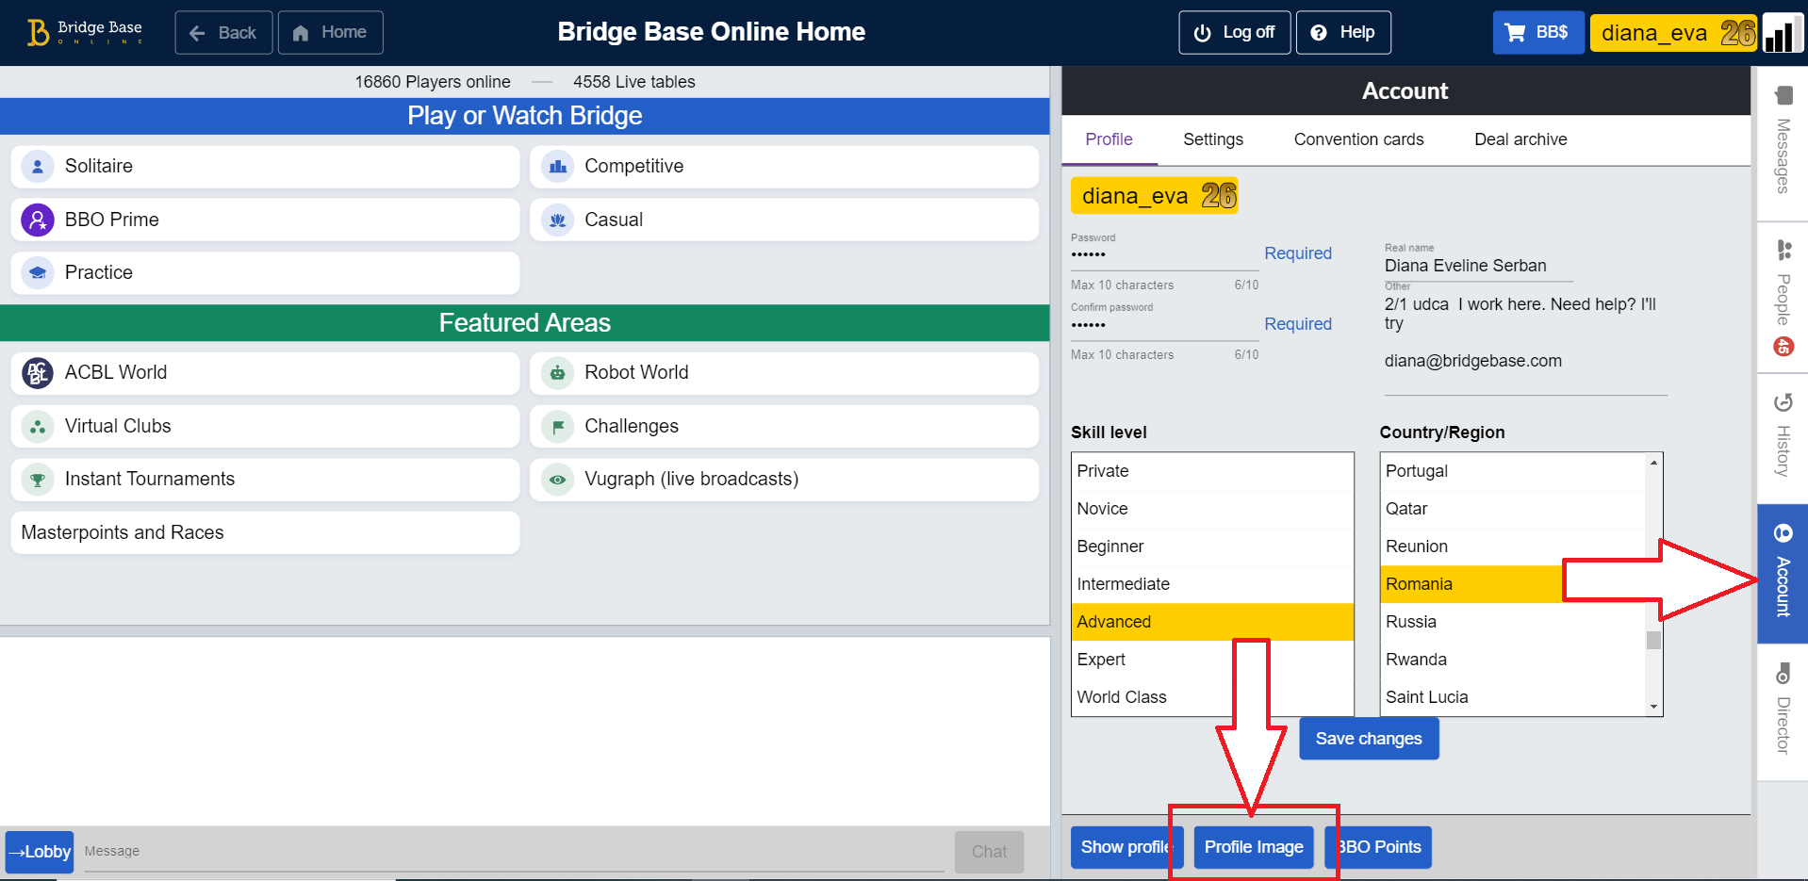Click the Bridge Base Online logo
The image size is (1808, 881).
pos(84,32)
